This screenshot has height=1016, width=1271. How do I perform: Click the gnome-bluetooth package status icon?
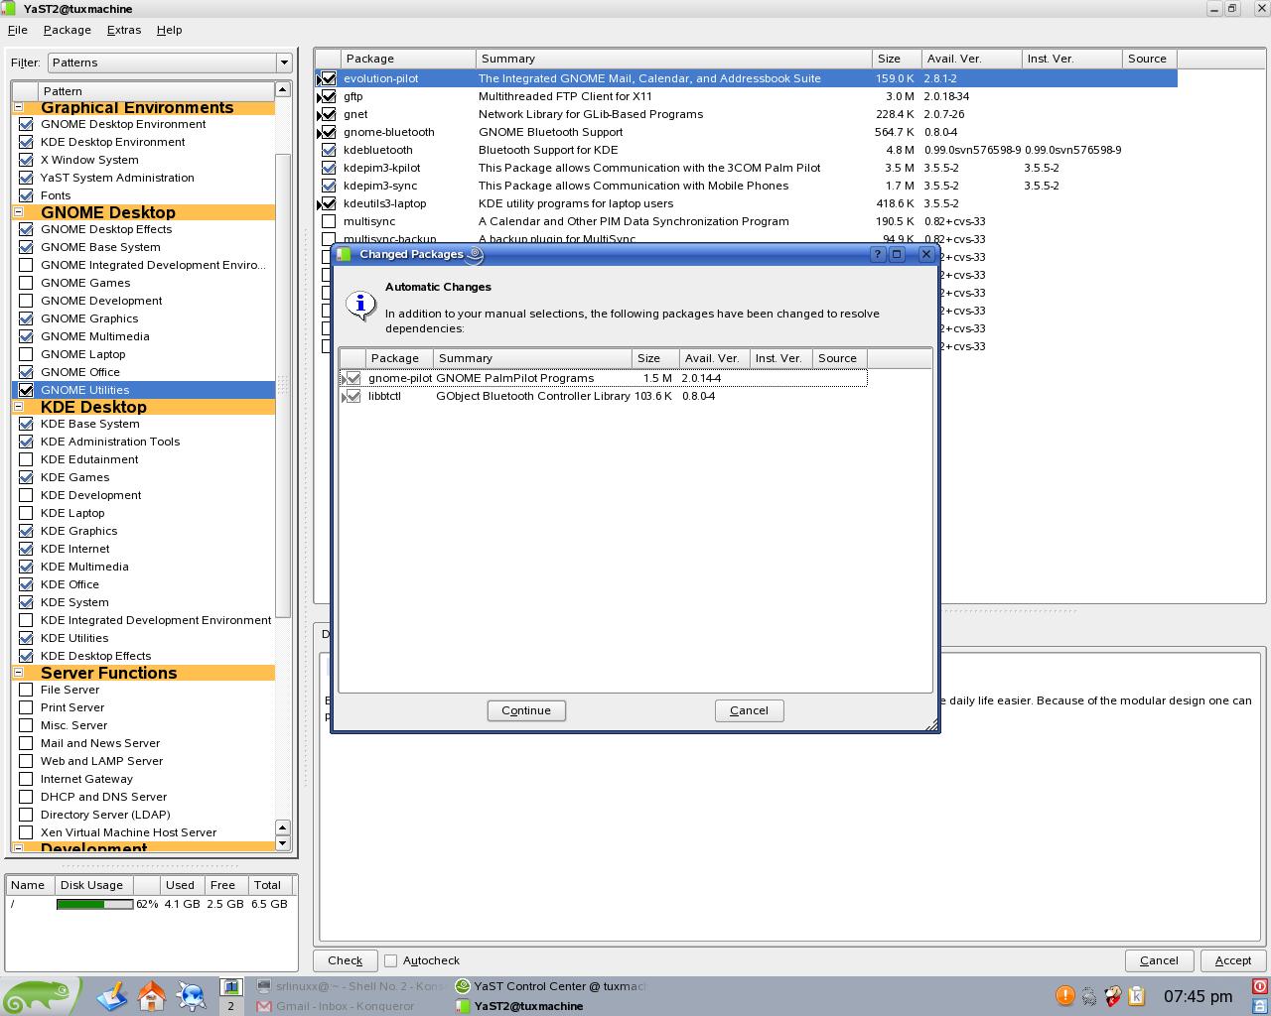(x=327, y=132)
